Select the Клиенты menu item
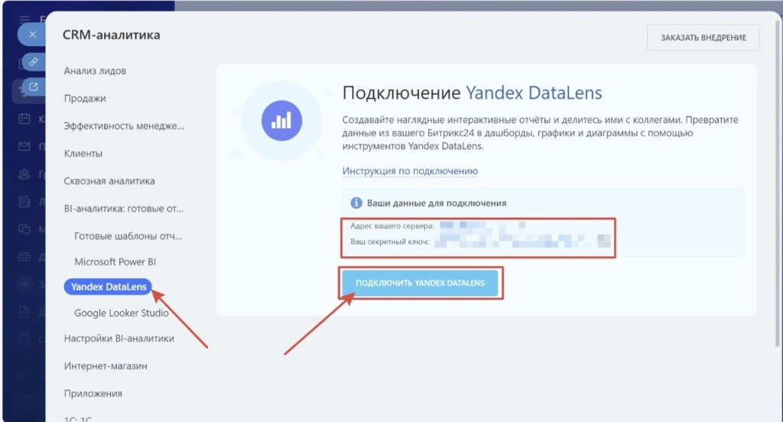 (x=83, y=154)
